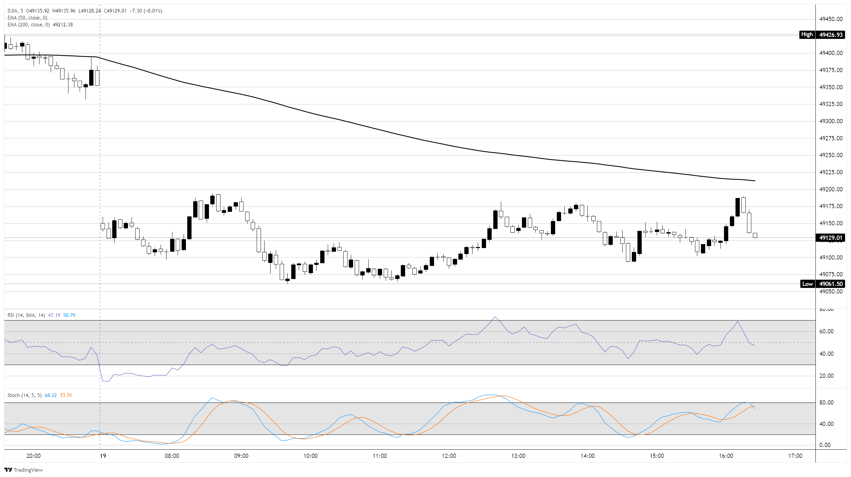Image resolution: width=851 pixels, height=477 pixels.
Task: Click the 12:00 time axis label
Action: (449, 456)
